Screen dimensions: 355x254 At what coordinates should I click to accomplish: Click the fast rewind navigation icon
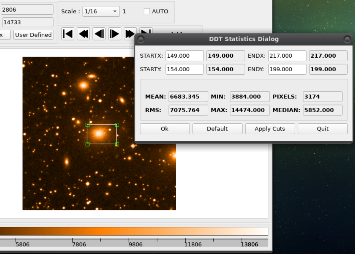coord(83,34)
